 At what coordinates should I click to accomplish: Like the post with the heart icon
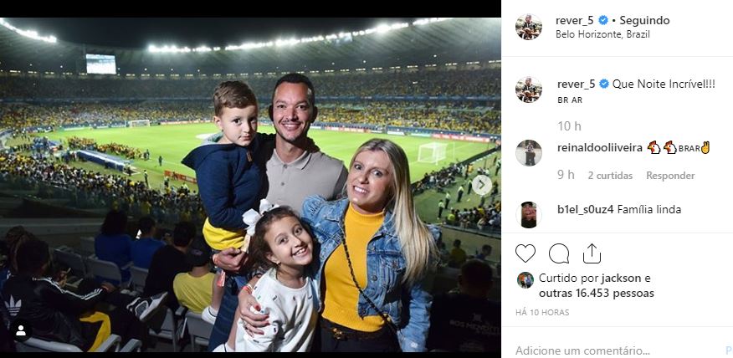click(x=525, y=253)
